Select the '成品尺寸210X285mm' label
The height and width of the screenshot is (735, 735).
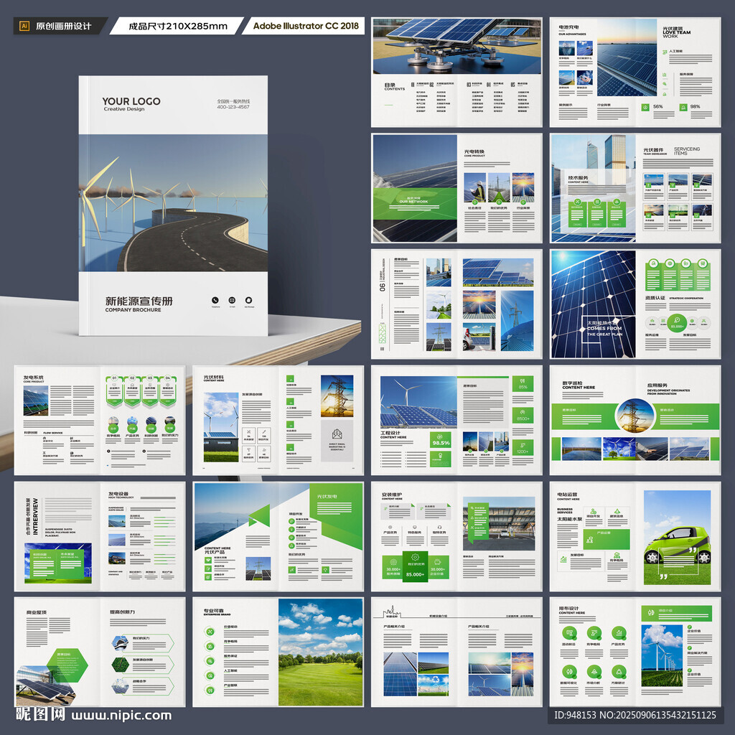point(178,27)
